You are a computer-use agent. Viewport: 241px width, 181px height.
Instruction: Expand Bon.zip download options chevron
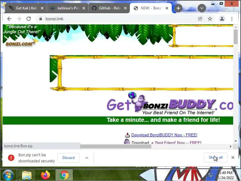click(87, 158)
